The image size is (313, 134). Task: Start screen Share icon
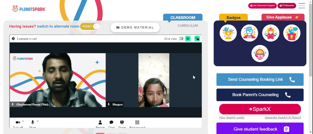(122, 122)
